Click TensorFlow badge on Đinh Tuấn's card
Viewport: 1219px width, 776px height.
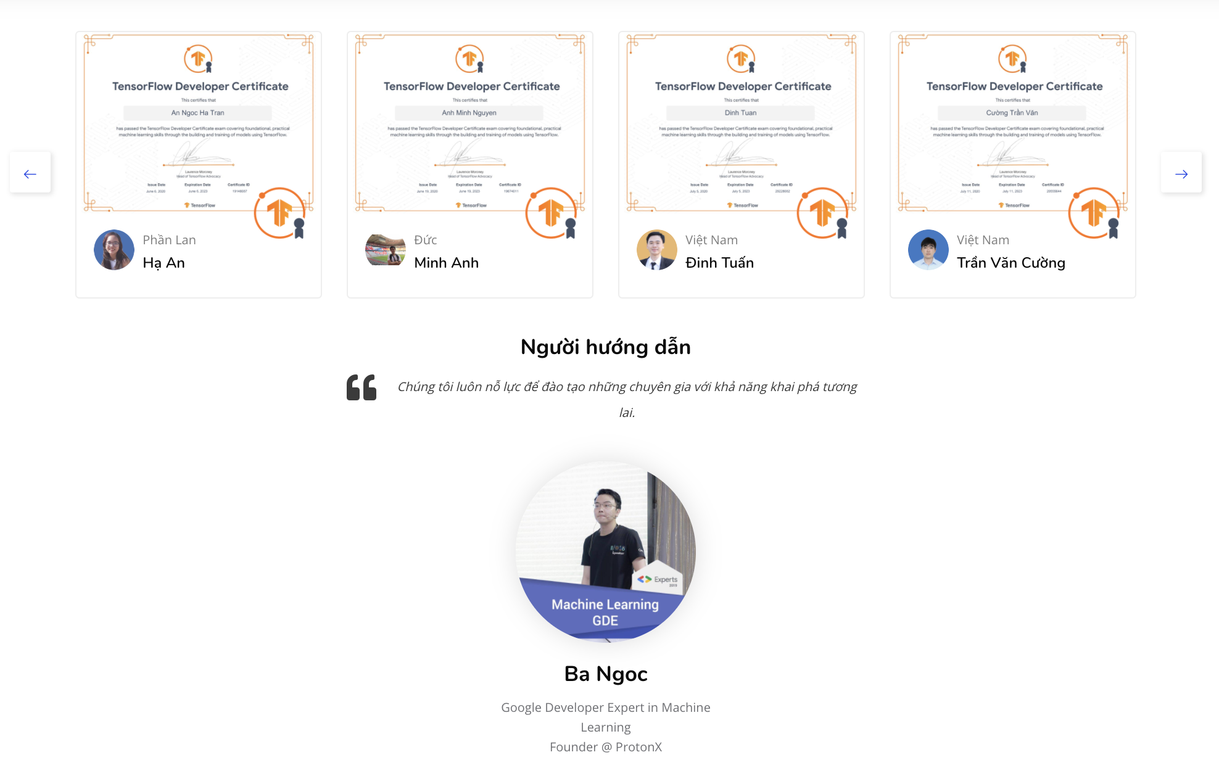pyautogui.click(x=823, y=213)
